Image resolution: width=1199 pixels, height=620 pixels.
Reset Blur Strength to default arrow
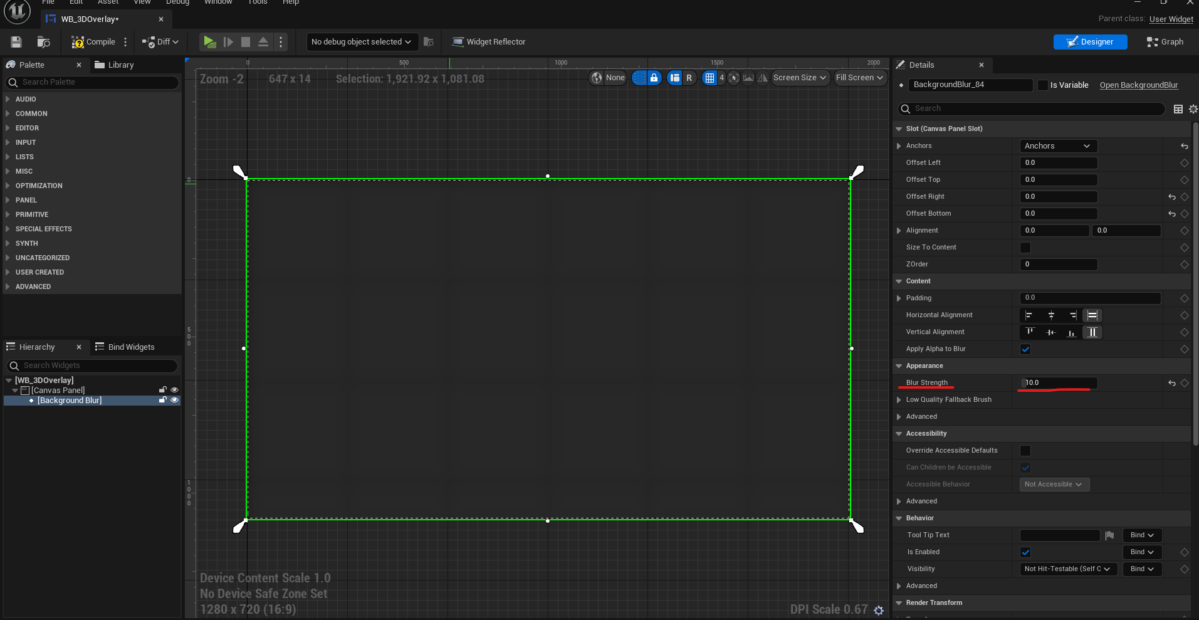1171,383
